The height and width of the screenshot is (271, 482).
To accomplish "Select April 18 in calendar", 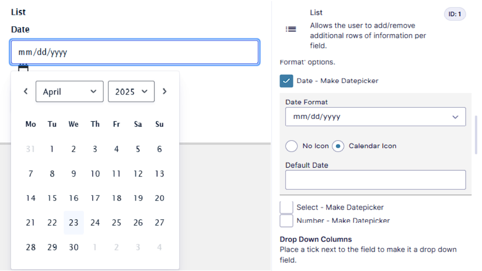I will coord(117,198).
